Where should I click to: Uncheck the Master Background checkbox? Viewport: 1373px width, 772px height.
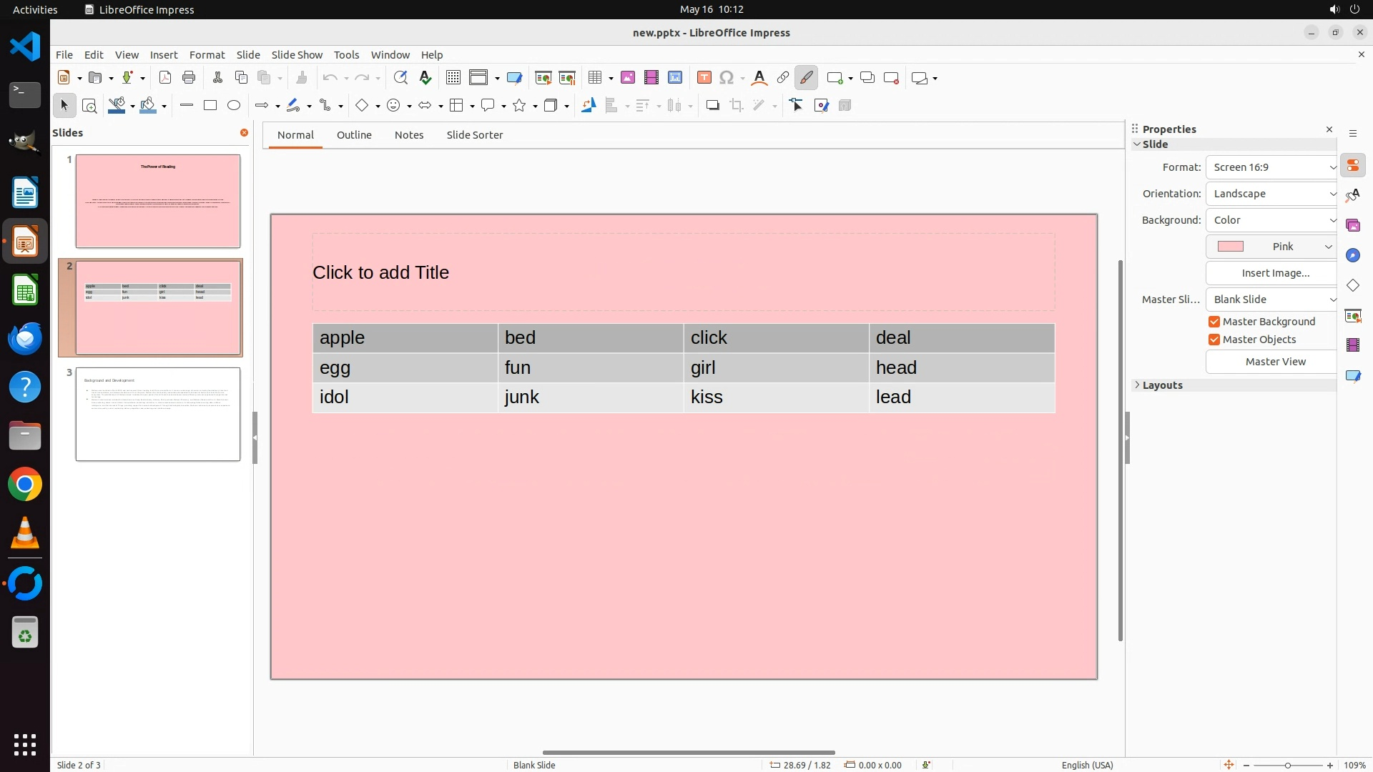tap(1214, 322)
